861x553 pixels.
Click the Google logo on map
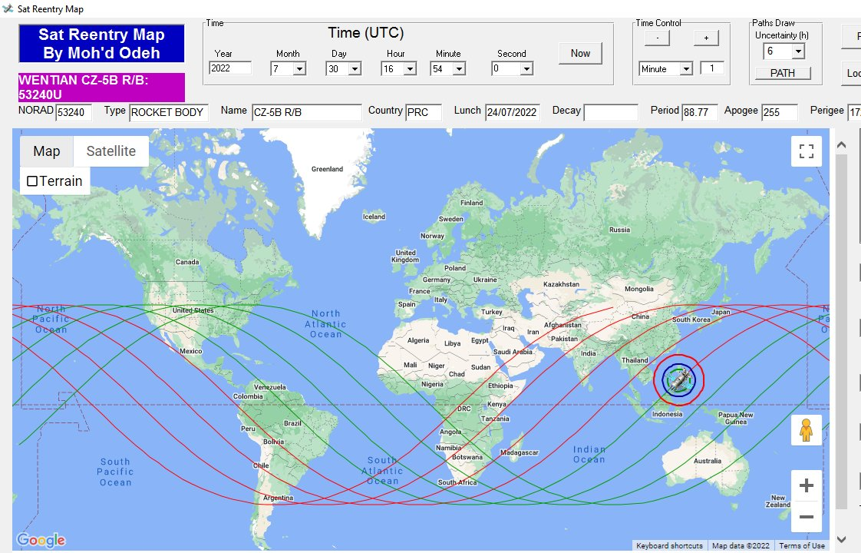[x=41, y=540]
